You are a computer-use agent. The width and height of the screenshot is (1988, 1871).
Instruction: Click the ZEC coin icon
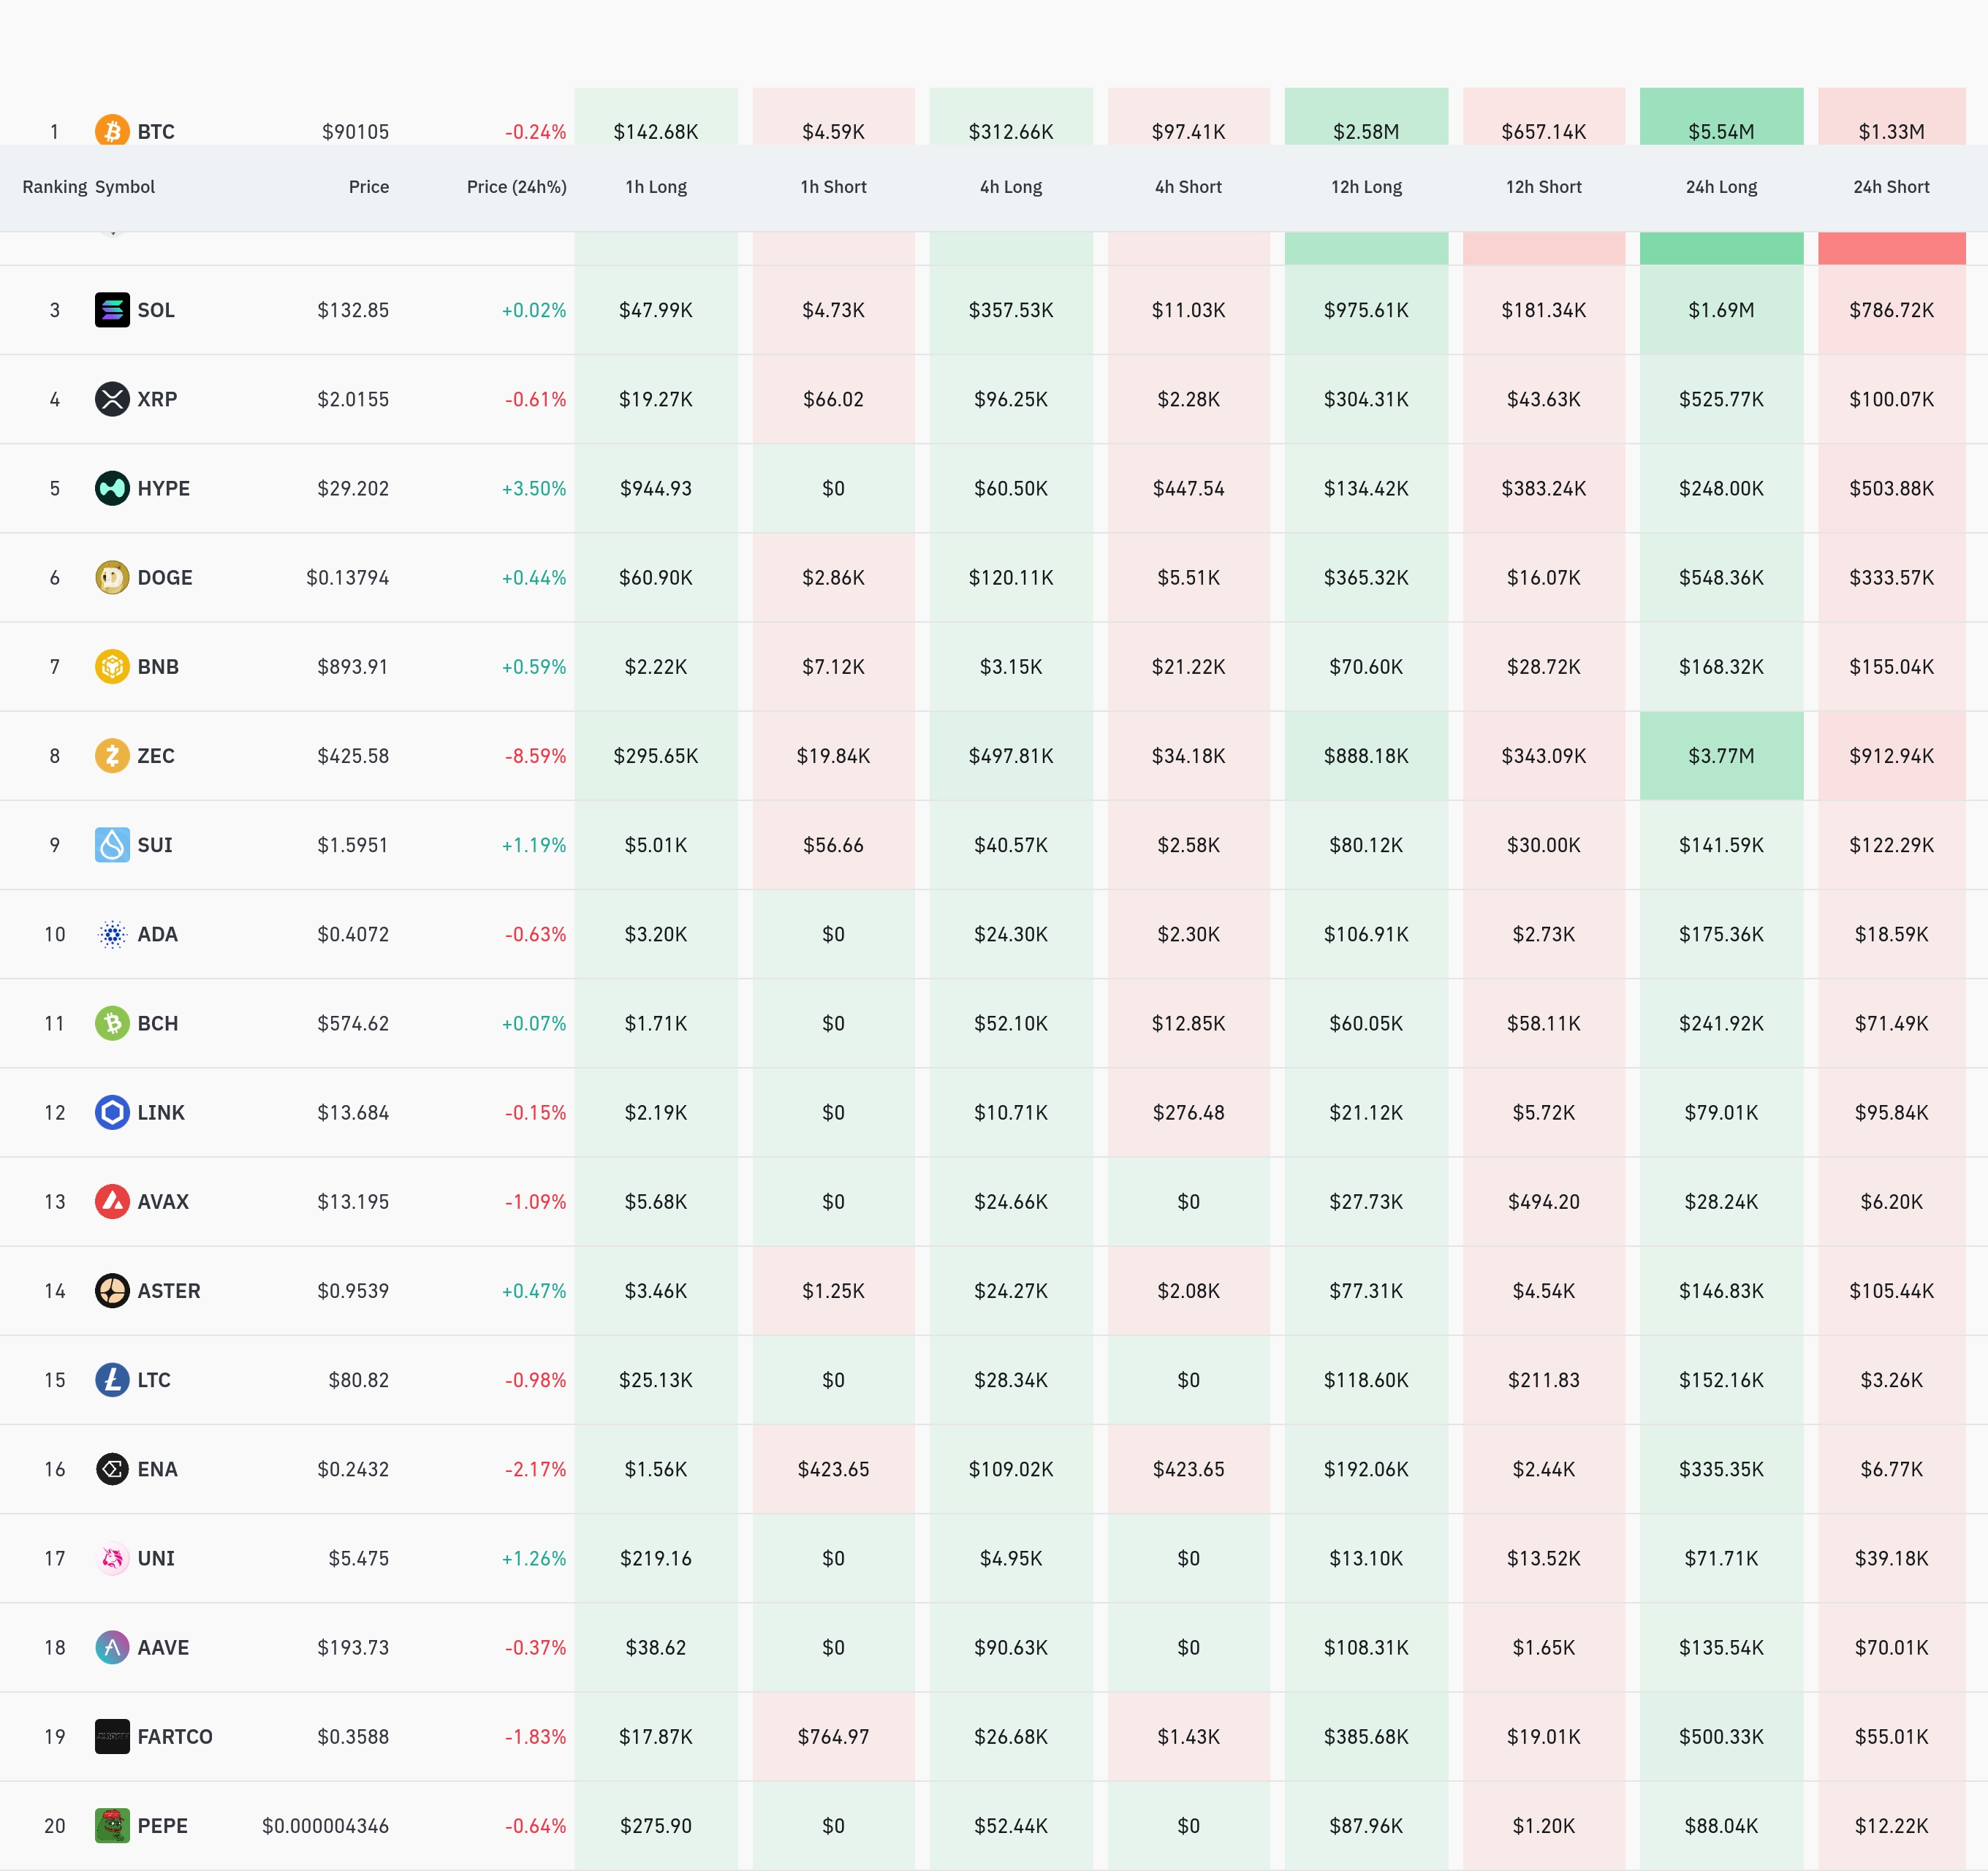pyautogui.click(x=112, y=756)
